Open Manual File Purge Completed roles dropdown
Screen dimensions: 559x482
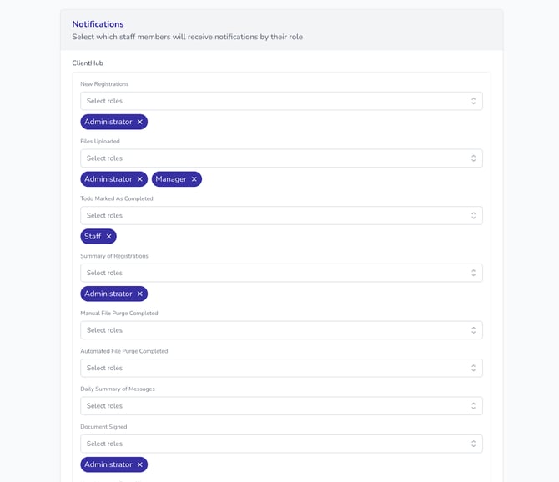tap(275, 330)
